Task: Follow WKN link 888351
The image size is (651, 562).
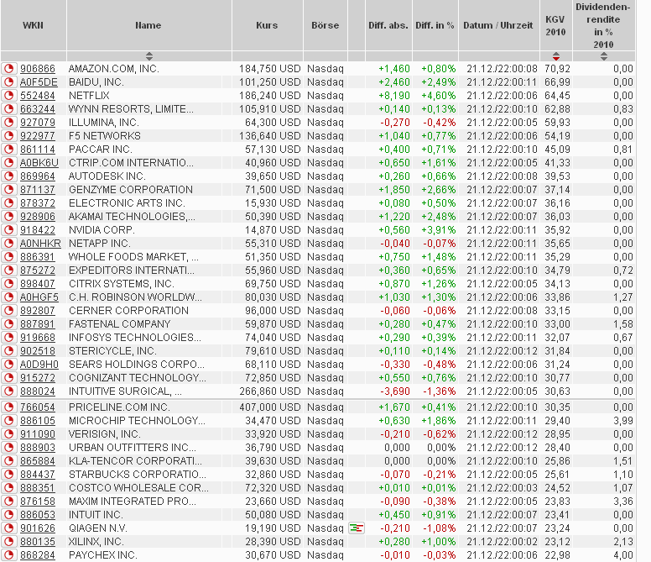Action: coord(38,487)
